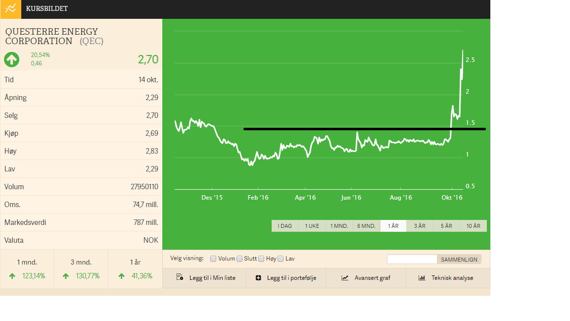The image size is (570, 321).
Task: Click the 130,77% three-month return
Action: click(88, 276)
